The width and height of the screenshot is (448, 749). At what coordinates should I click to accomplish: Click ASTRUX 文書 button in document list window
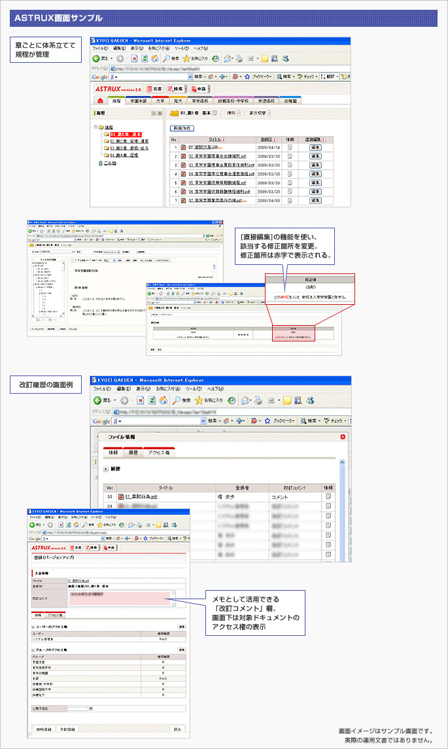[155, 89]
